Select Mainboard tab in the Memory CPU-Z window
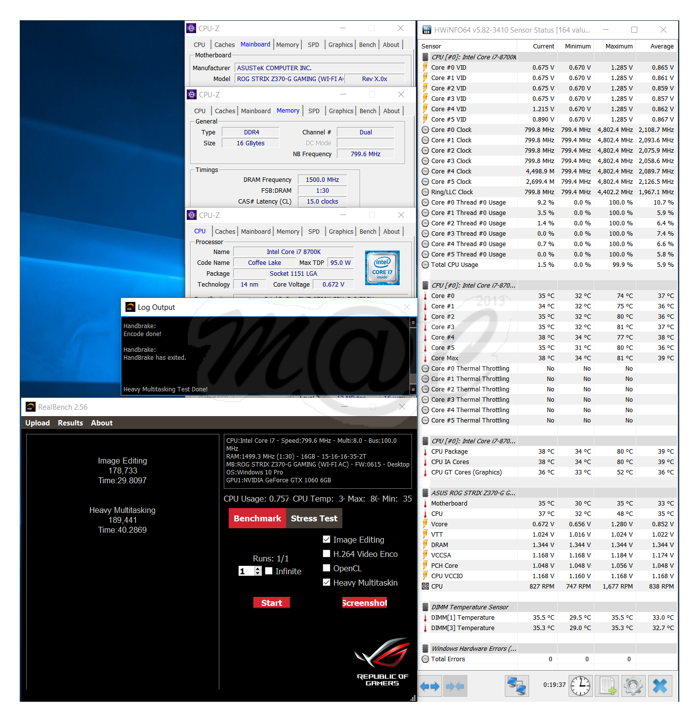 pyautogui.click(x=255, y=111)
